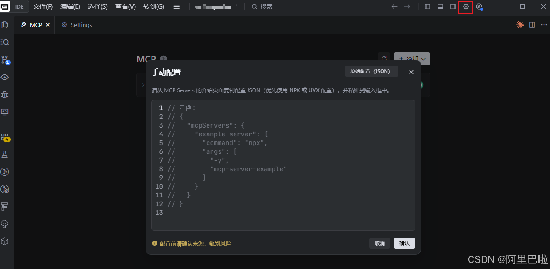Viewport: 550px width, 269px height.
Task: Split the editor with the split icon
Action: pyautogui.click(x=532, y=24)
